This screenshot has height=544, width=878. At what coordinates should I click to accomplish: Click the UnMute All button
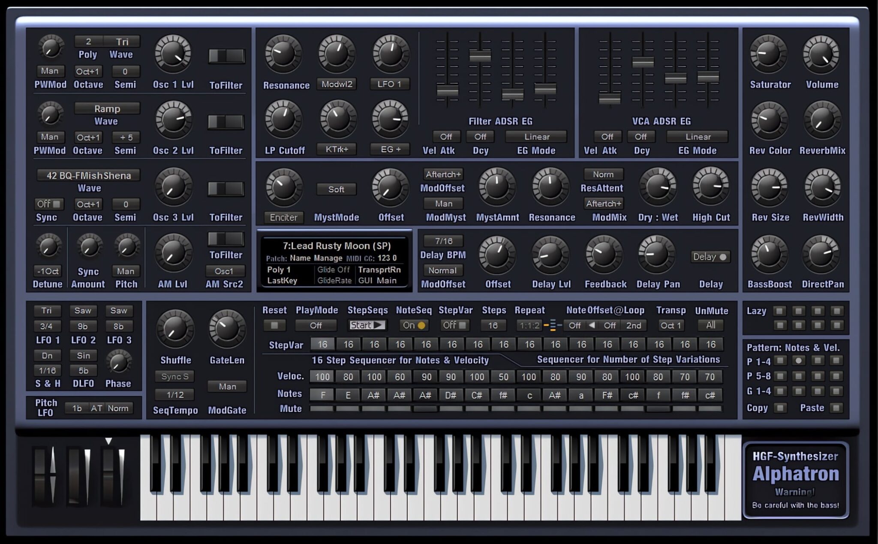(x=710, y=325)
